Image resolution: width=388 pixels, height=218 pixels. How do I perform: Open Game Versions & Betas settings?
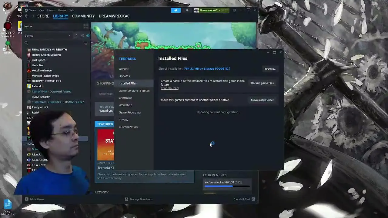pyautogui.click(x=134, y=91)
